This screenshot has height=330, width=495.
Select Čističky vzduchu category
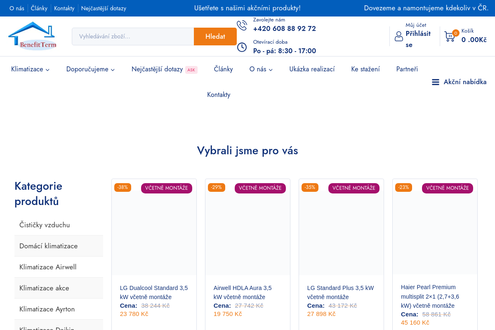click(x=45, y=225)
